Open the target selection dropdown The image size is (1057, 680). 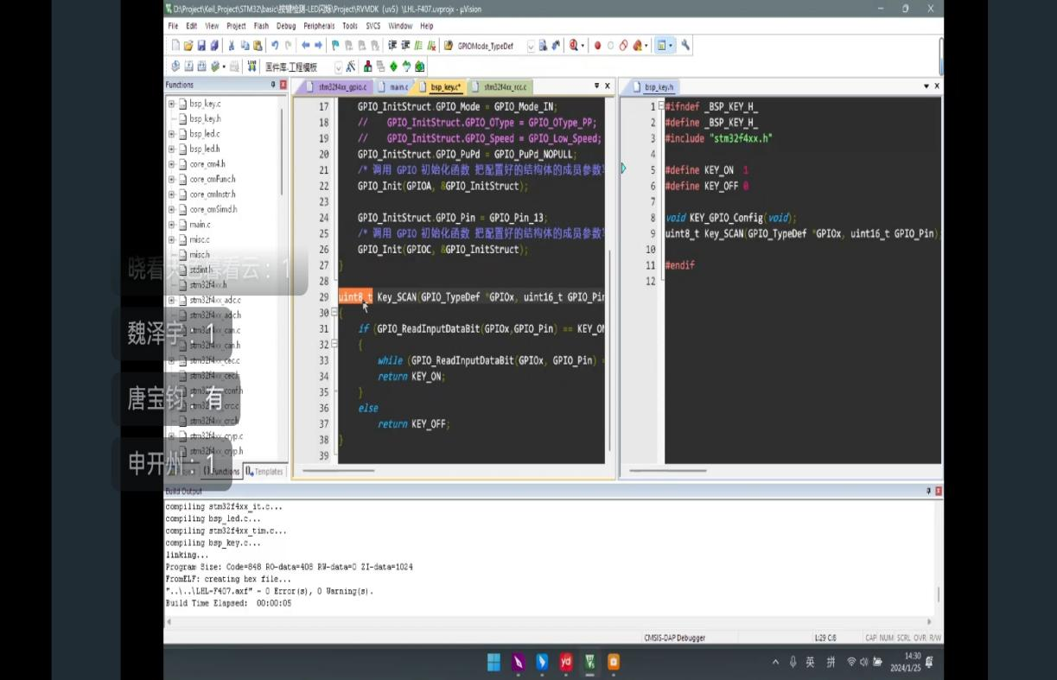(338, 67)
